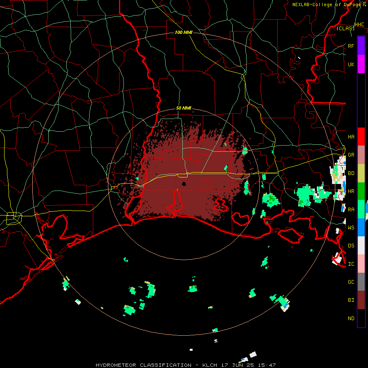Click the GC gray legend swatch
The image size is (368, 368).
[361, 282]
